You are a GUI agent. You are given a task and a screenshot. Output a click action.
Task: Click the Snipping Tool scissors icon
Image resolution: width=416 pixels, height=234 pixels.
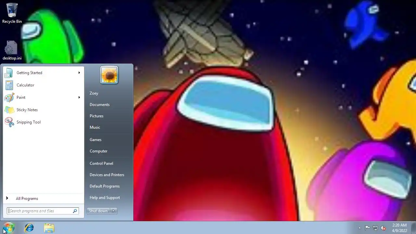coord(9,122)
